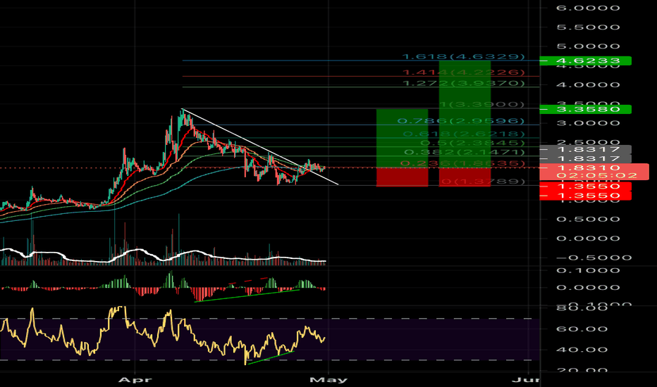
Task: Select the green divergence line under the RSI
Action: pos(271,357)
